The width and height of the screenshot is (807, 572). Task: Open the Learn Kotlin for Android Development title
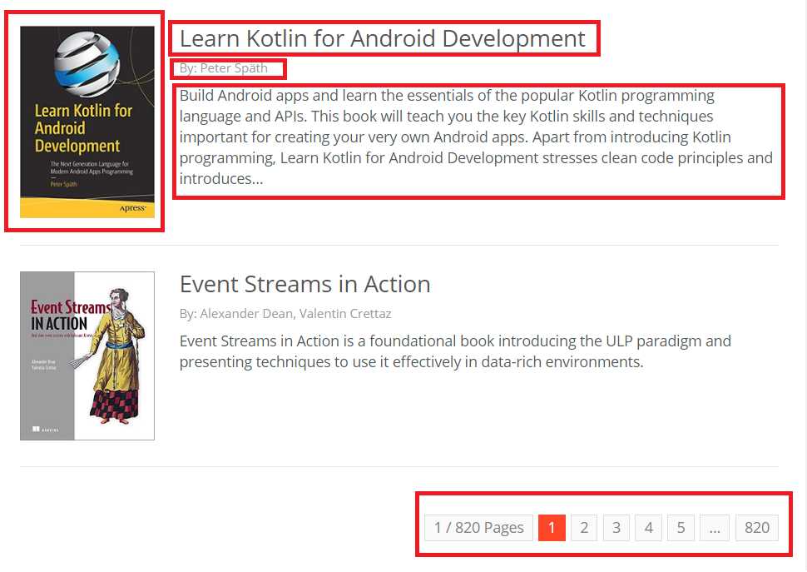383,38
